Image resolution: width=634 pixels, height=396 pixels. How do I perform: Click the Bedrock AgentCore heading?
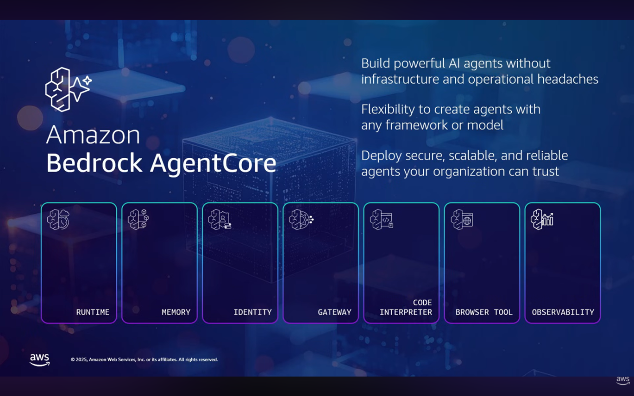click(161, 163)
